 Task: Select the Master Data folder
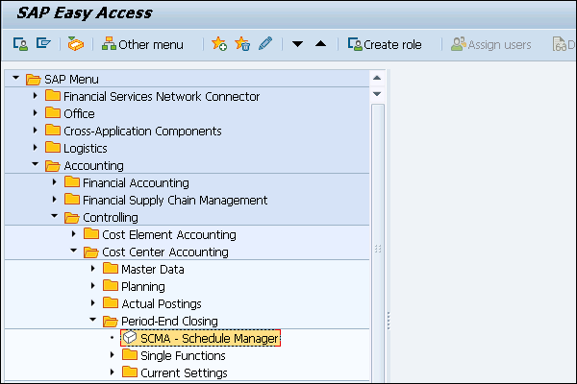(152, 269)
